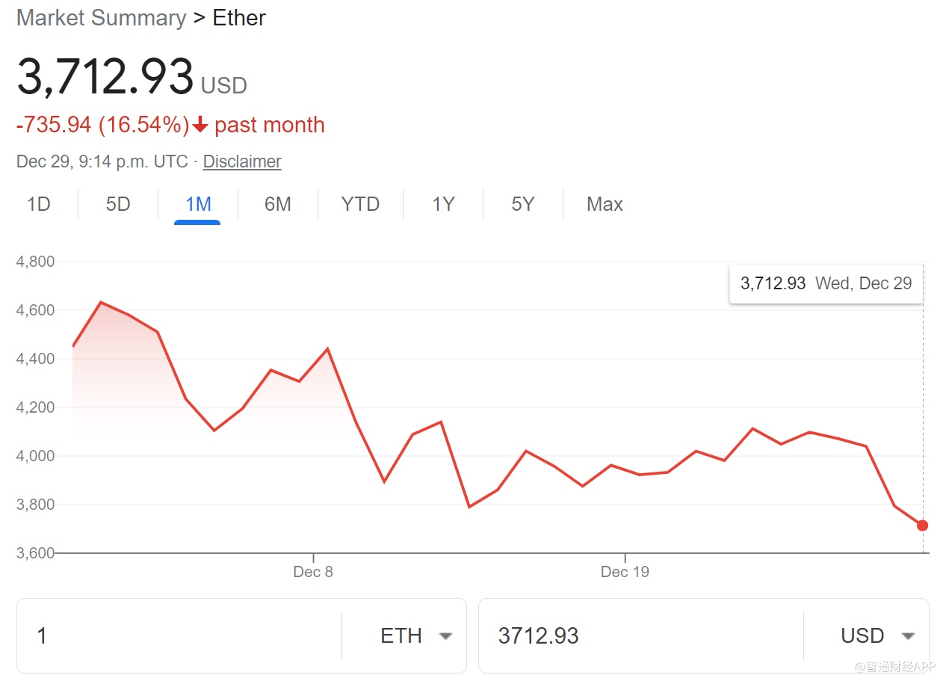Open the ETH currency dropdown
The height and width of the screenshot is (681, 943).
click(415, 635)
